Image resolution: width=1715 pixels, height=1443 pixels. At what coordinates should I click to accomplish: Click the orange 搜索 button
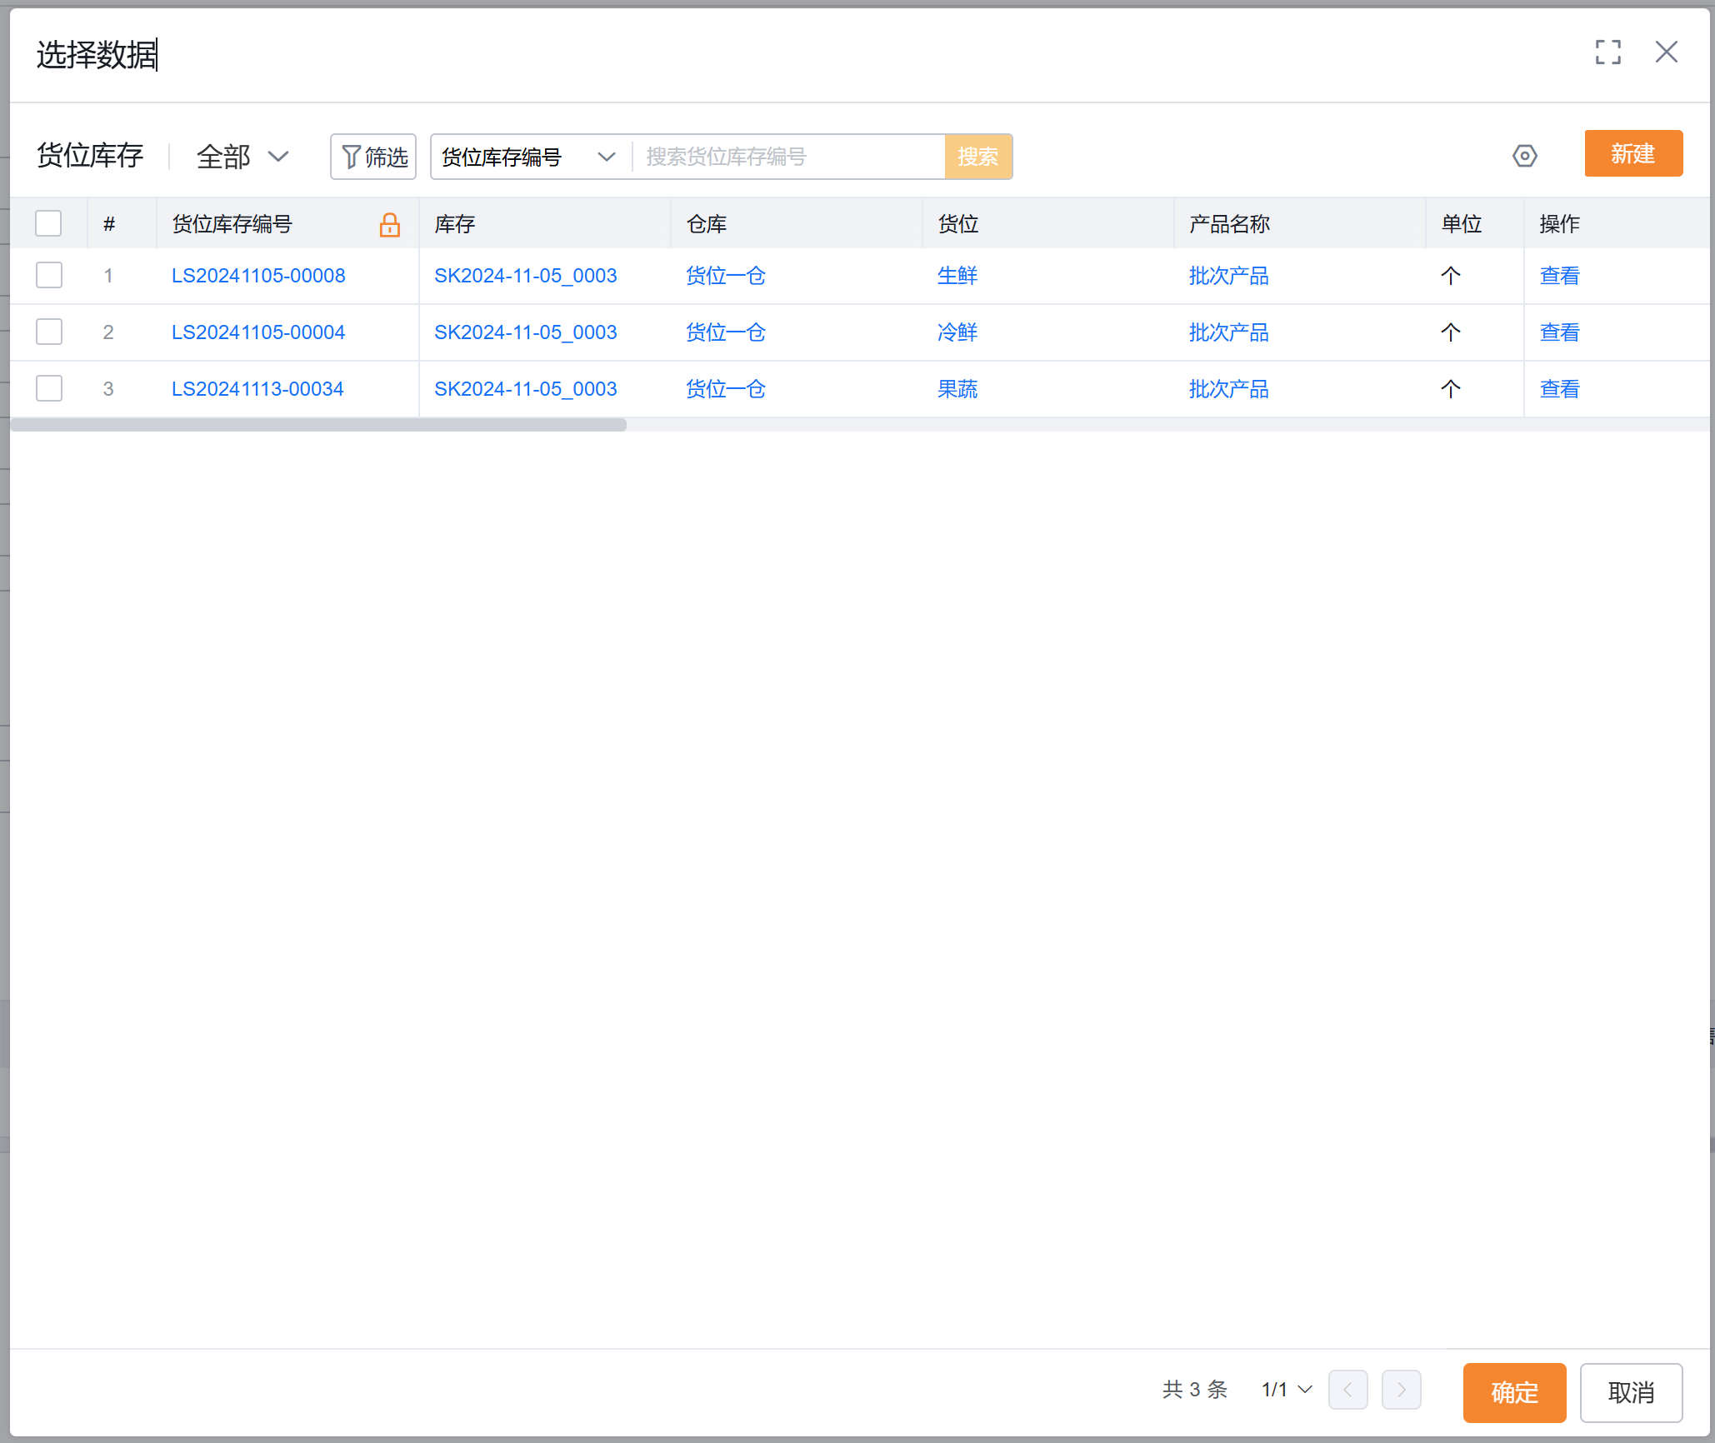[978, 157]
